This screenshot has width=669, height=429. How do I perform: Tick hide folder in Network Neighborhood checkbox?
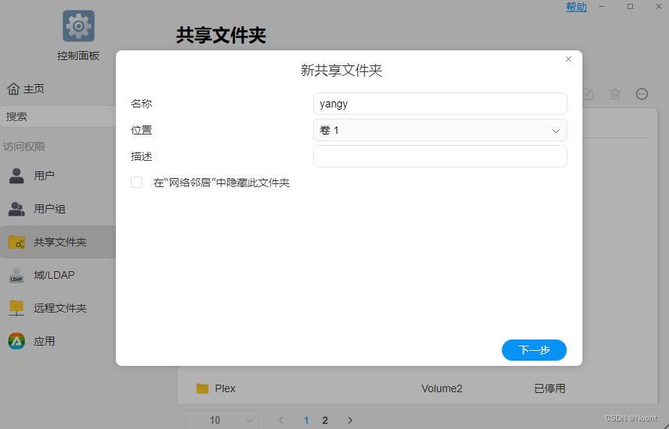pyautogui.click(x=136, y=183)
